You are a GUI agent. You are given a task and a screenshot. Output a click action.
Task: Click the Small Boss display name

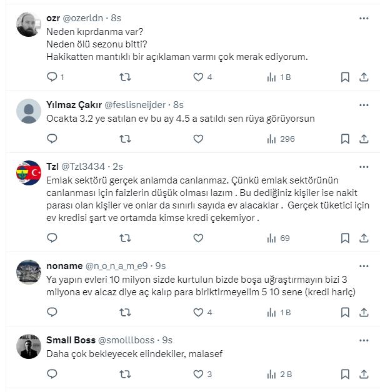point(71,340)
